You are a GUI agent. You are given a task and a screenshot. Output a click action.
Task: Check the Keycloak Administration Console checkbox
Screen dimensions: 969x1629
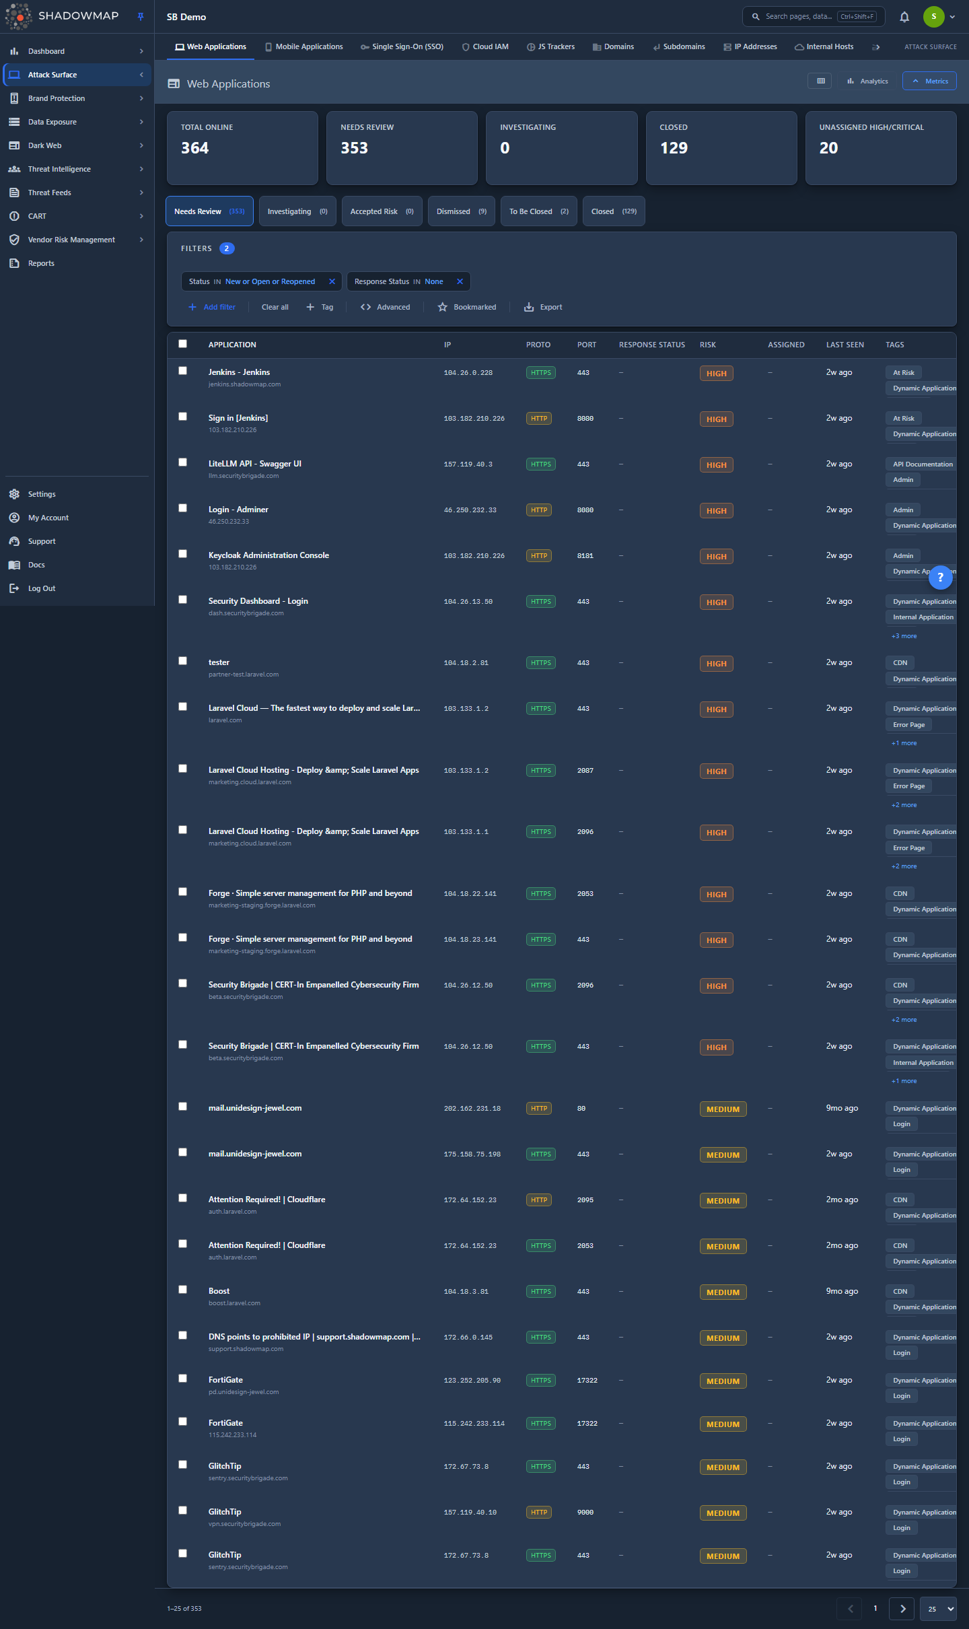pyautogui.click(x=182, y=554)
